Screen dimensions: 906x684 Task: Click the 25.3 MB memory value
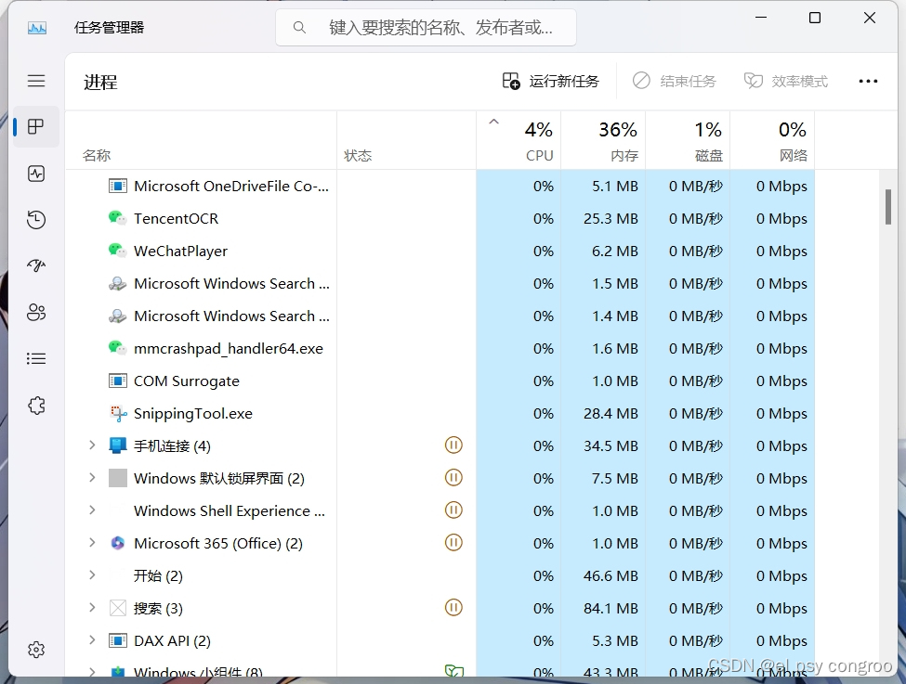tap(611, 219)
